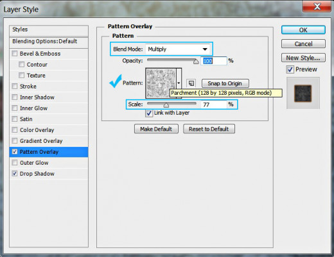
Task: Disable the Drop Shadow checkbox
Action: (15, 174)
